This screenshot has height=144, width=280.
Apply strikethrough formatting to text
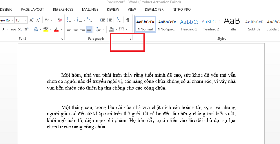(x=13, y=29)
